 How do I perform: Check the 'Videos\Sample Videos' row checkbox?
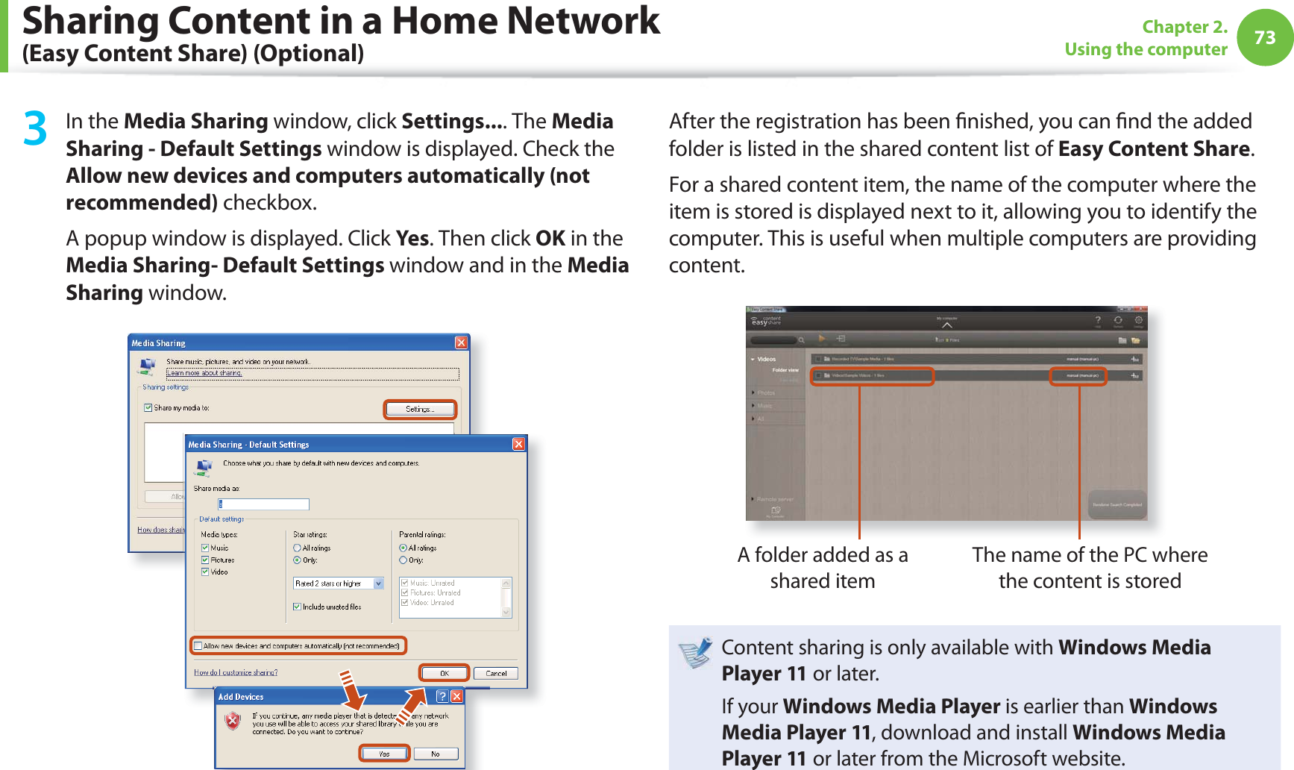tap(818, 375)
